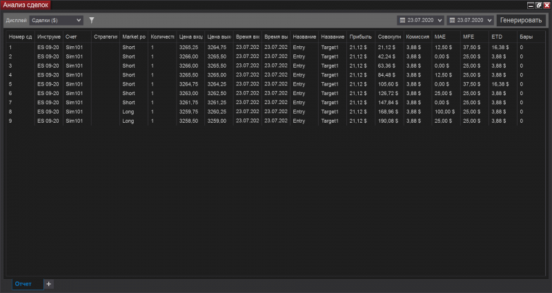Select exit price 3264,75 cell
The width and height of the screenshot is (552, 293).
[219, 47]
